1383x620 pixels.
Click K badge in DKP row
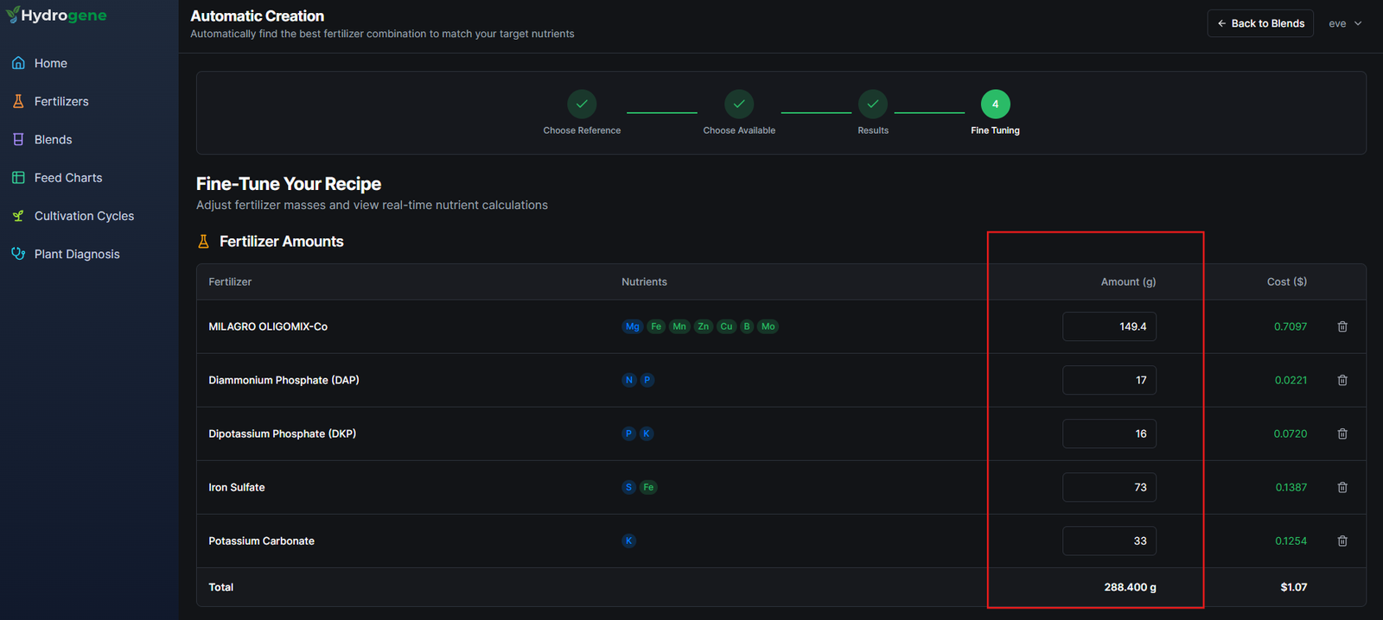[x=647, y=433]
